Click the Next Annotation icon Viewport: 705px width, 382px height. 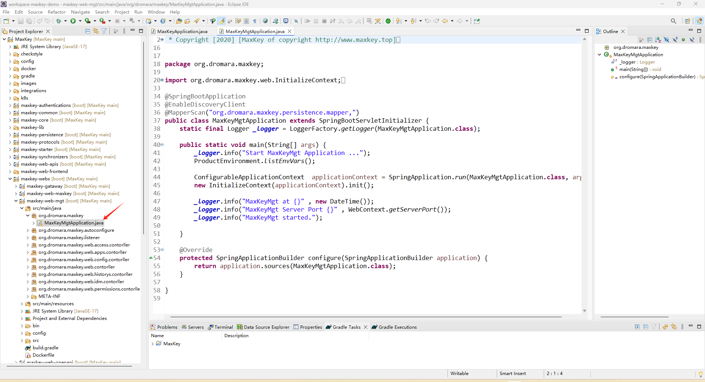(x=398, y=21)
